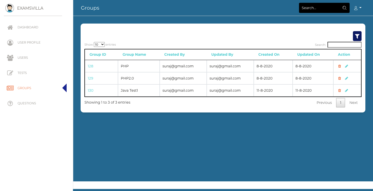
Task: Click the User Profile person icon
Action: [x=10, y=43]
